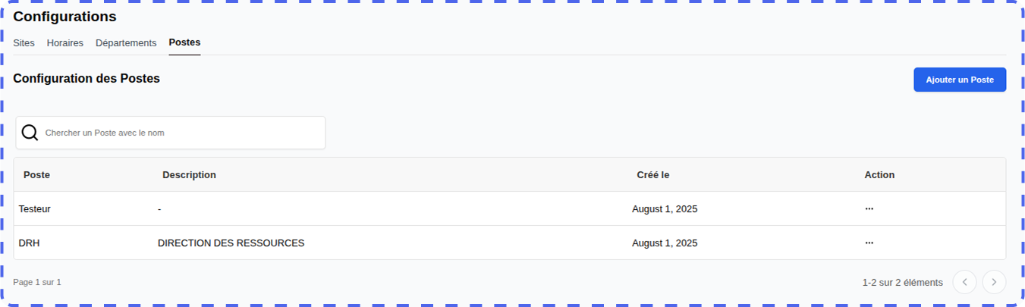1025x307 pixels.
Task: Click the Action column header
Action: [x=879, y=175]
